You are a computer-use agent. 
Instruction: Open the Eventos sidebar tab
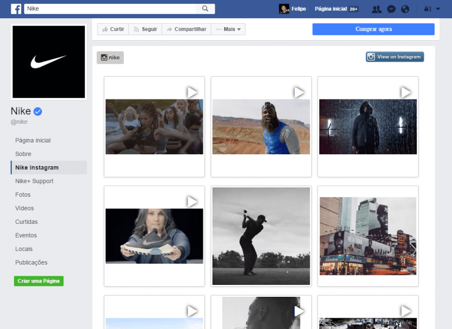tap(26, 235)
